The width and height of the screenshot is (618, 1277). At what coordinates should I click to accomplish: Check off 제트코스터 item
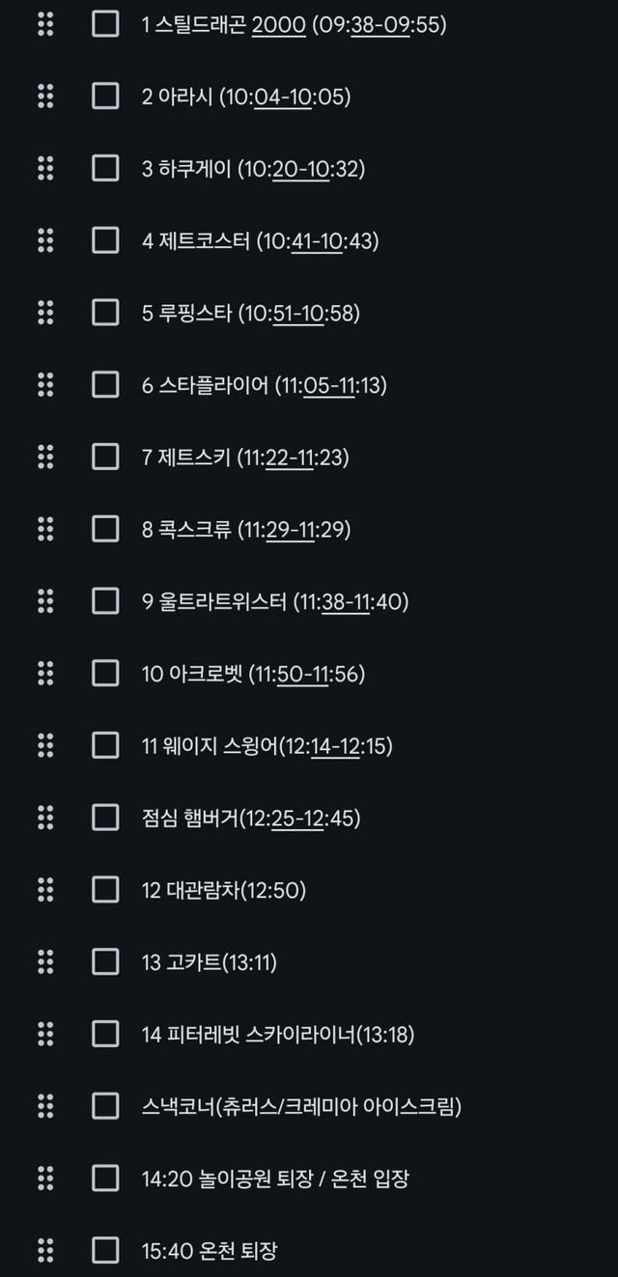[x=105, y=240]
